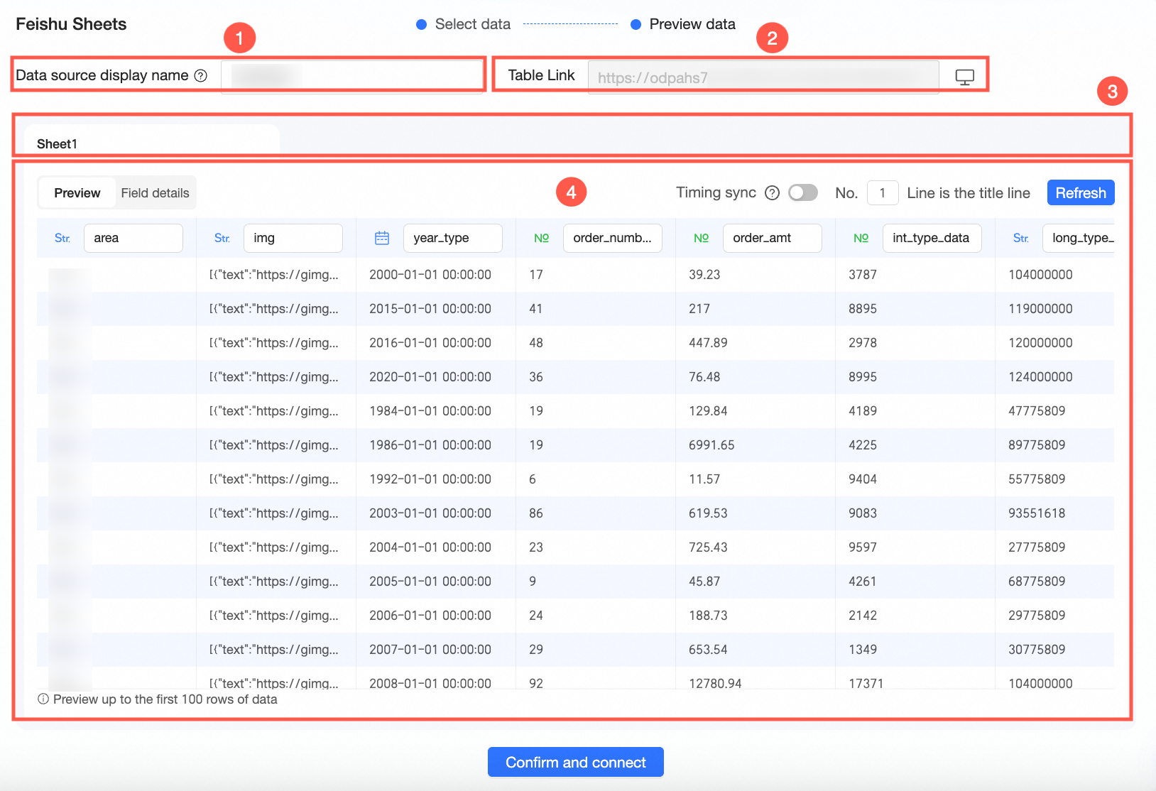The height and width of the screenshot is (791, 1156).
Task: Switch to the Field details tab
Action: [x=155, y=193]
